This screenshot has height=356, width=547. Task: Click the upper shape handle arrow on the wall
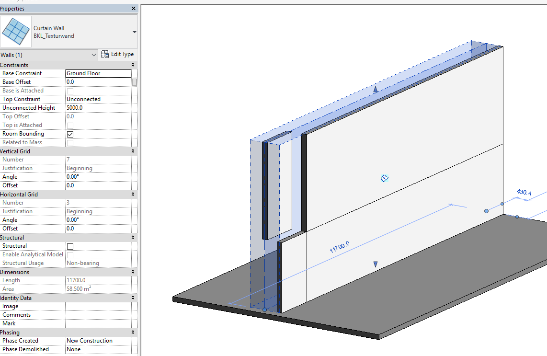pos(376,89)
